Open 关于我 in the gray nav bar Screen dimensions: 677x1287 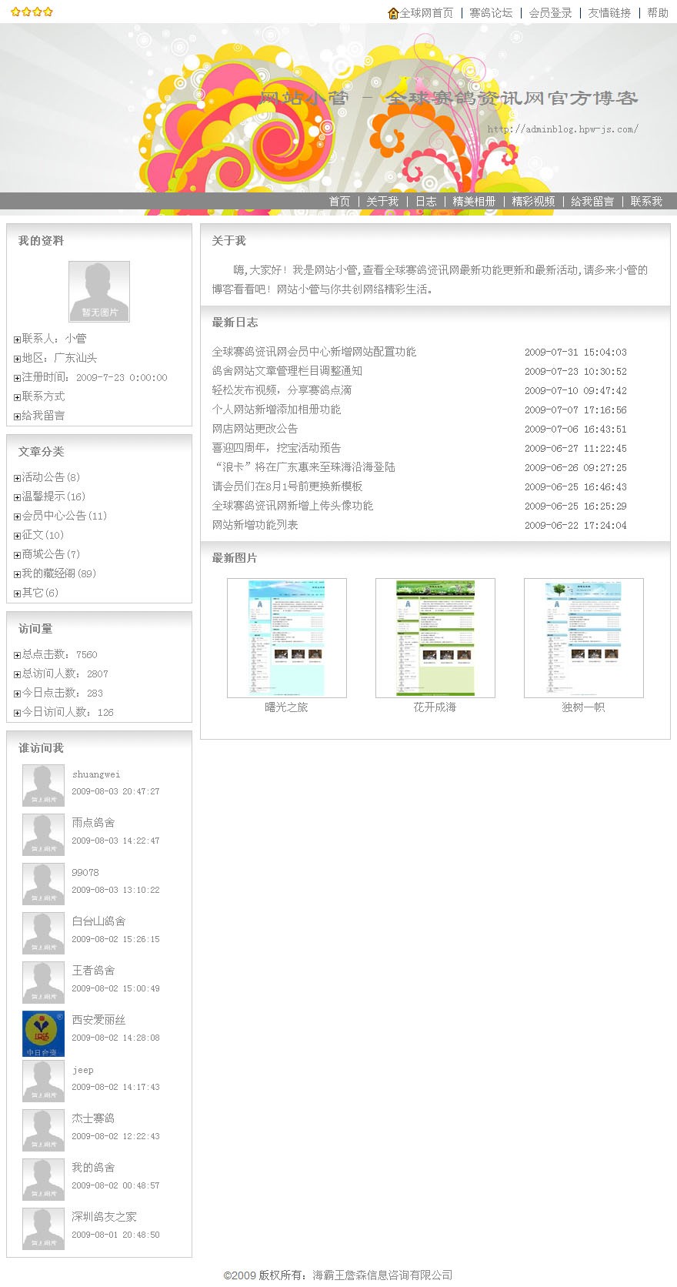(x=382, y=202)
